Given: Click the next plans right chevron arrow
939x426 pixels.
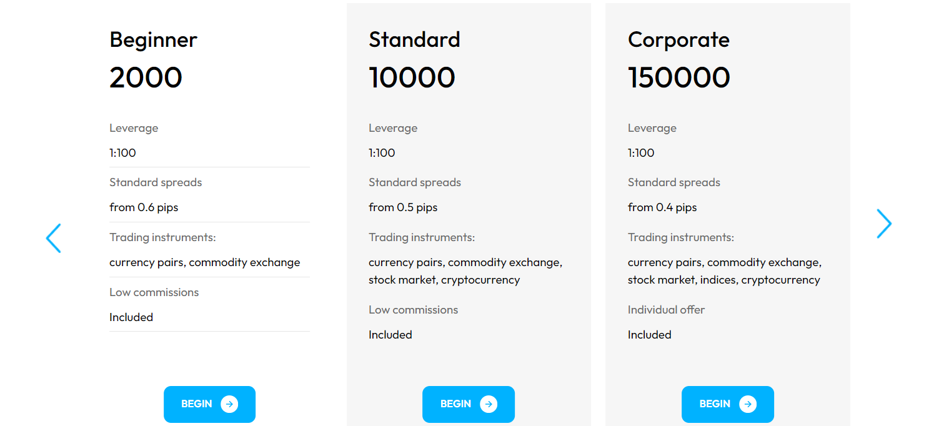Looking at the screenshot, I should 883,224.
